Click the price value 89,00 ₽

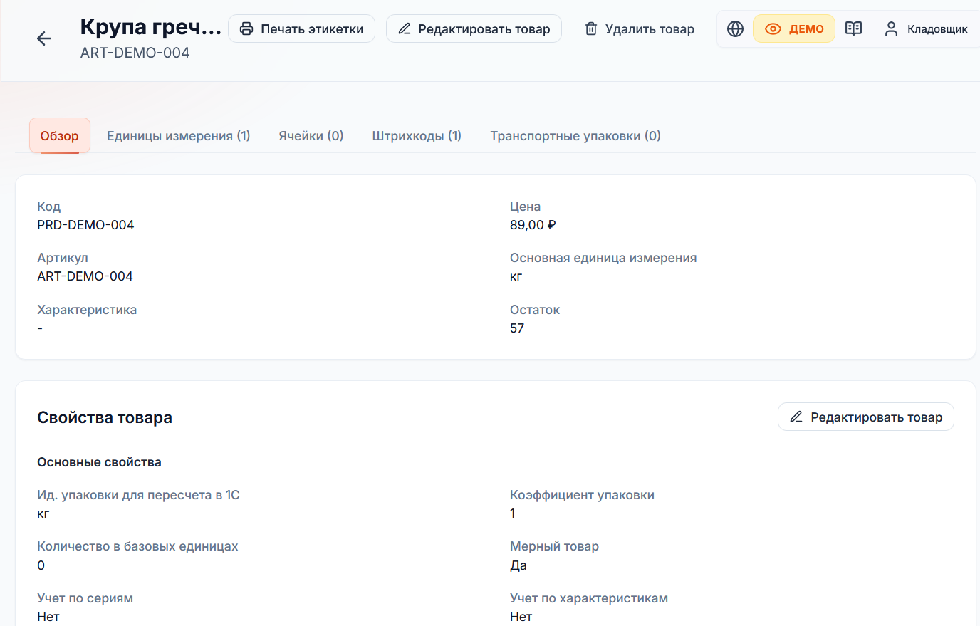click(533, 224)
